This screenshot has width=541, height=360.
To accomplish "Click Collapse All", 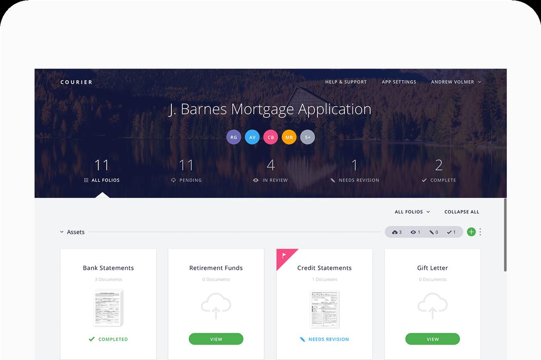I will coord(462,212).
